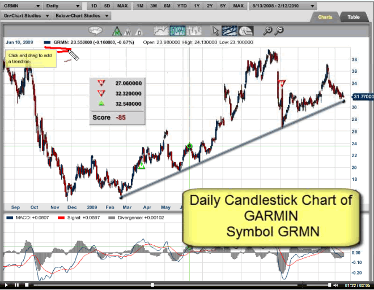This screenshot has height=290, width=374.
Task: Set chart range to 5Y
Action: click(x=223, y=6)
